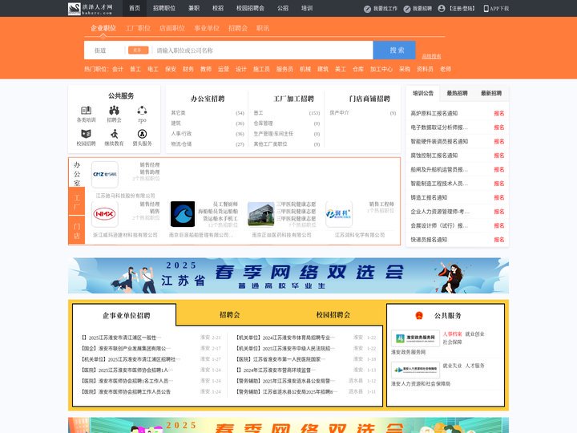Open the WMX company logo
Screen dimensions: 577x433
coord(104,214)
